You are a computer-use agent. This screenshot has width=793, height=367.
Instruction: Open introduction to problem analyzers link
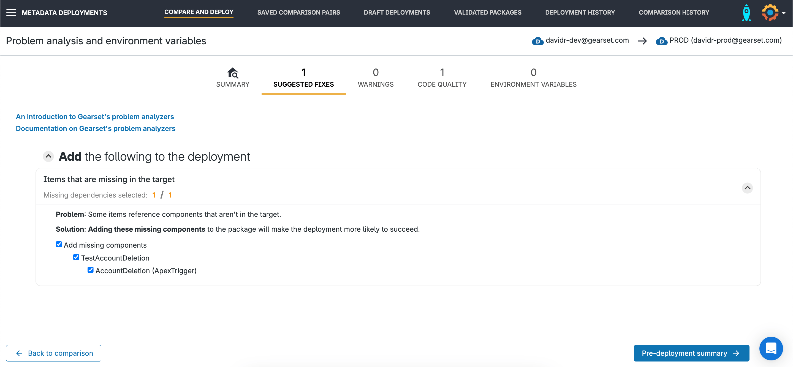pyautogui.click(x=95, y=117)
